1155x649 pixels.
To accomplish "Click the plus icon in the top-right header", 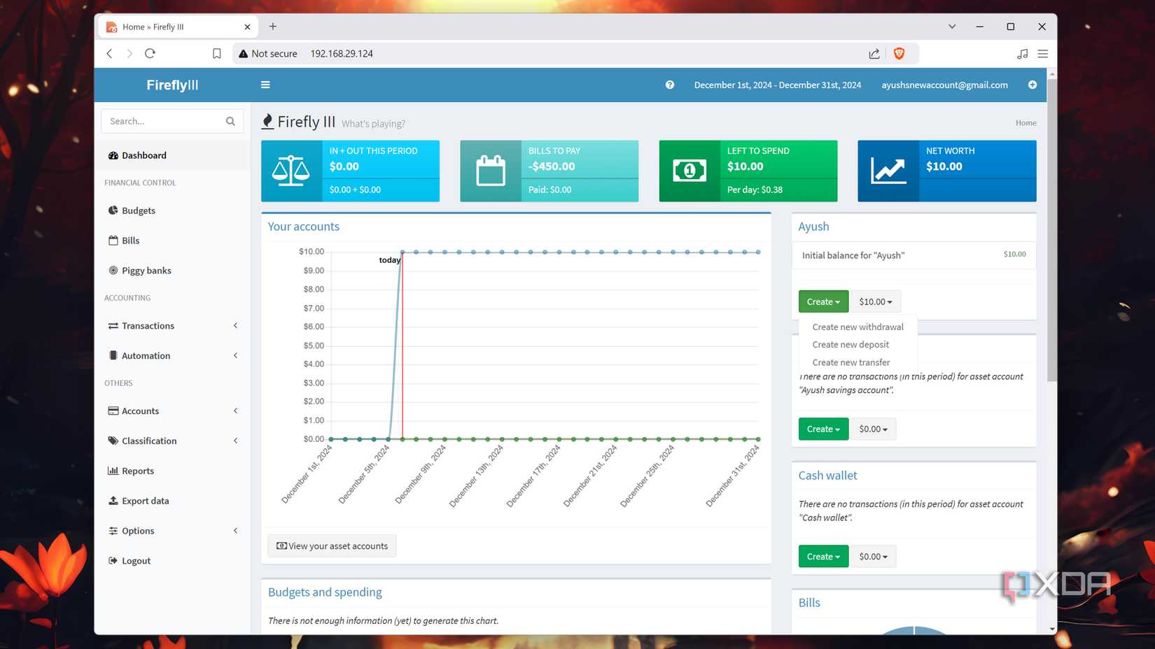I will pyautogui.click(x=1032, y=85).
